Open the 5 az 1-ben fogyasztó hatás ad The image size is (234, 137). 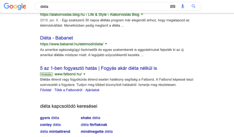[x=99, y=68]
